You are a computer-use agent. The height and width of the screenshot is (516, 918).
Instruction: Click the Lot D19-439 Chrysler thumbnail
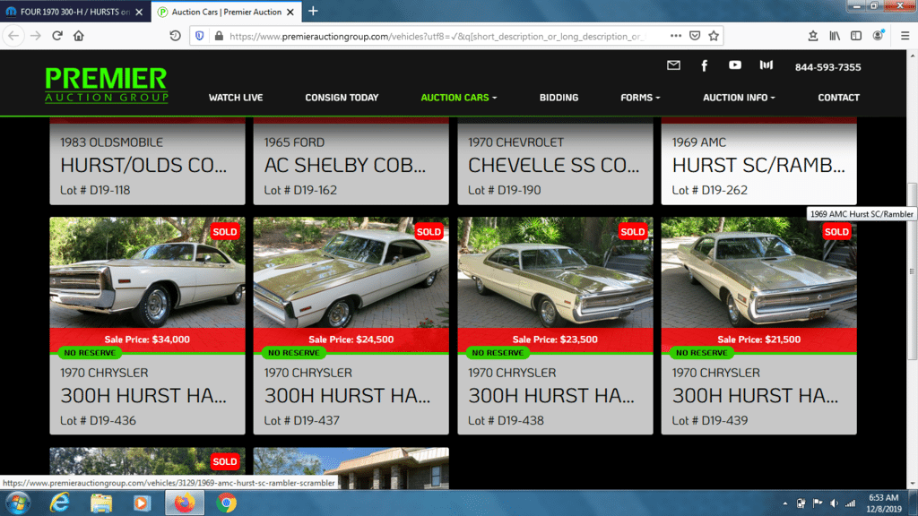[758, 272]
